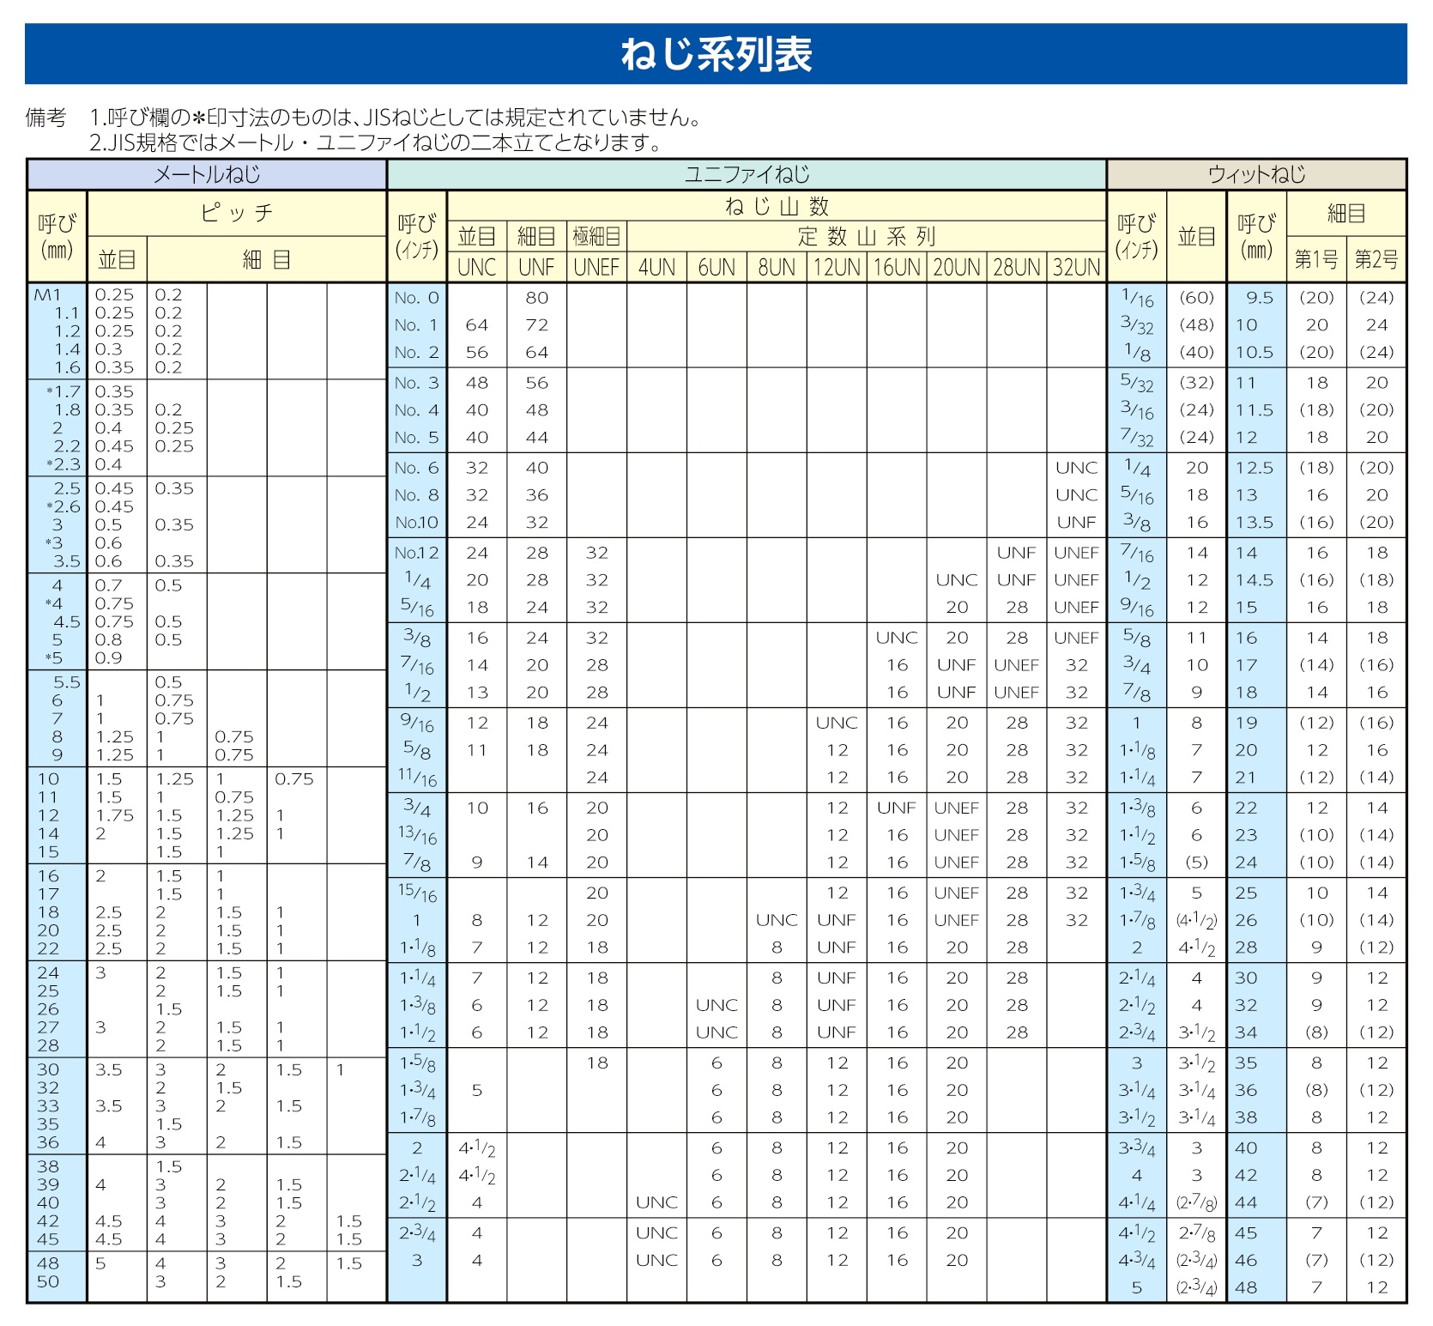This screenshot has height=1326, width=1433.
Task: Click the UNF column header
Action: (536, 267)
